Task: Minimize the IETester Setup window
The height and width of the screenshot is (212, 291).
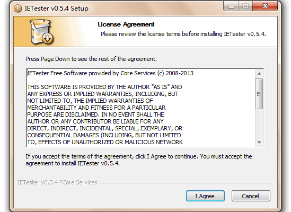Action: [231, 7]
